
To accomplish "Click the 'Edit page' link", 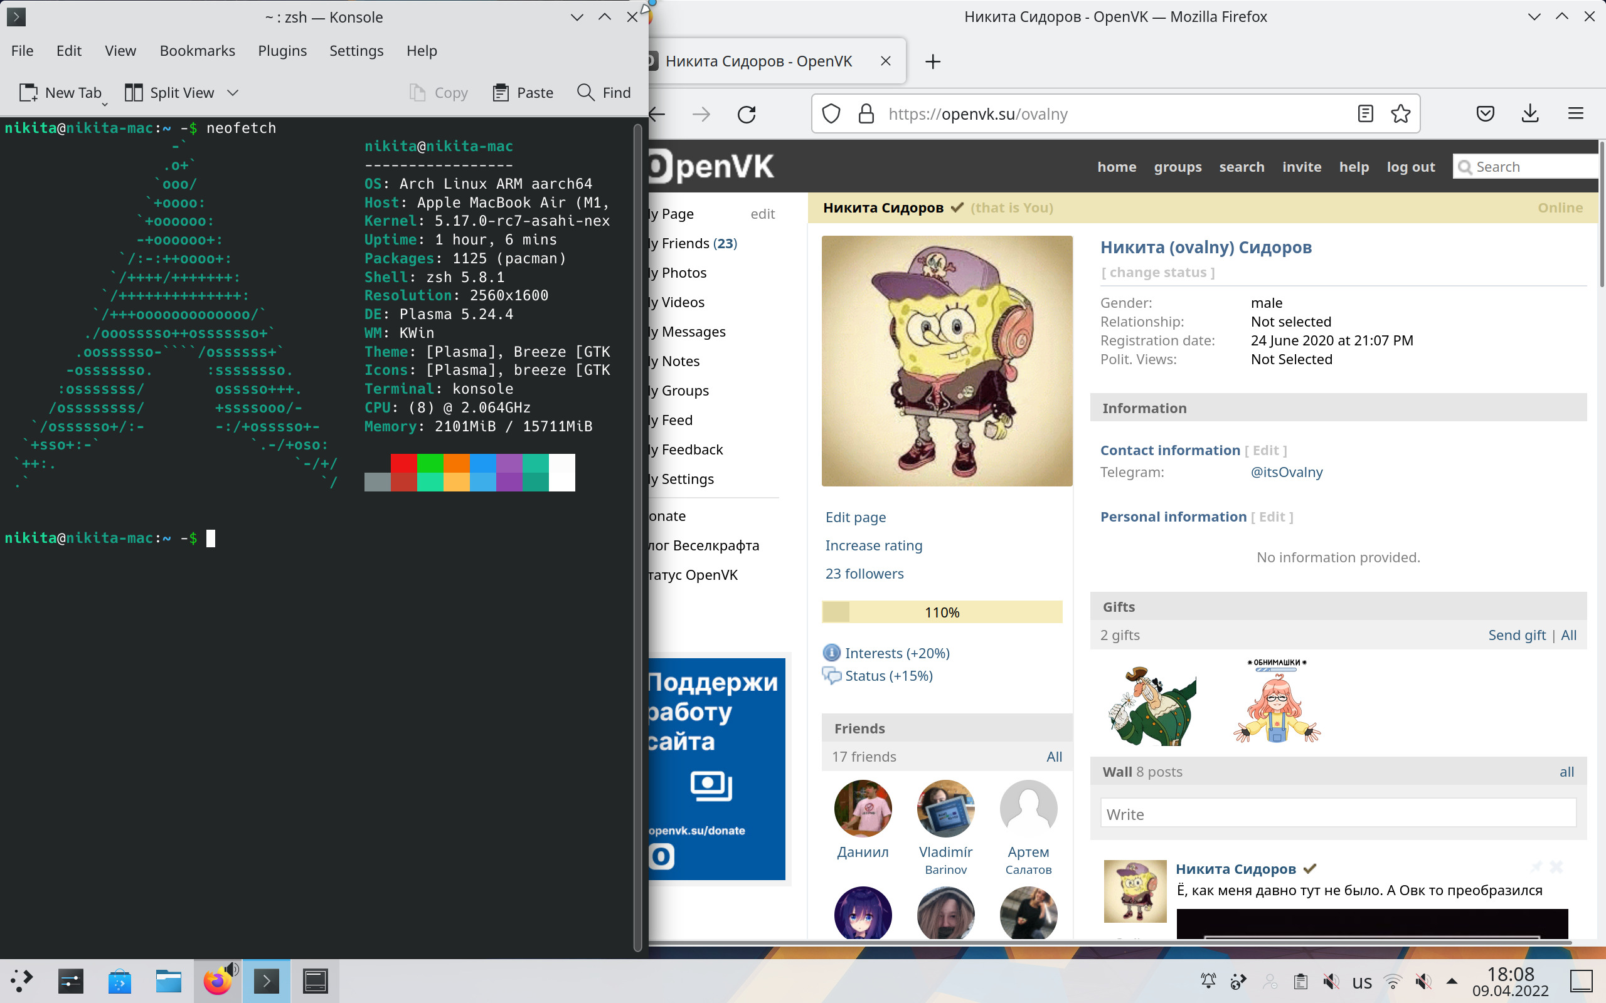I will coord(856,517).
